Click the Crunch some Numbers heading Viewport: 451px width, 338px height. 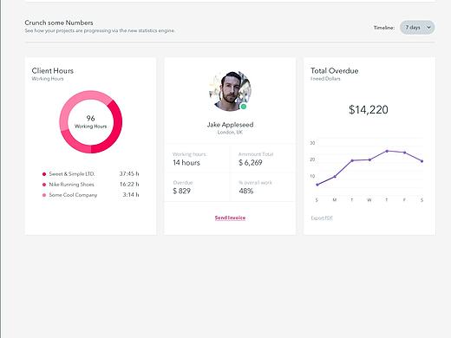point(59,23)
